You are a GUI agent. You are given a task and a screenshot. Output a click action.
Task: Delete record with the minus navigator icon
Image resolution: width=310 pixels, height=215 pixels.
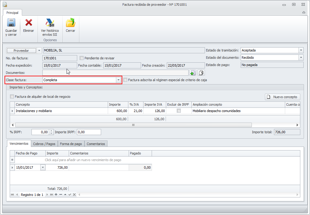(61, 195)
